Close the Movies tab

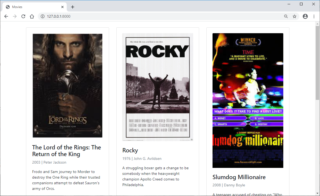coord(62,7)
